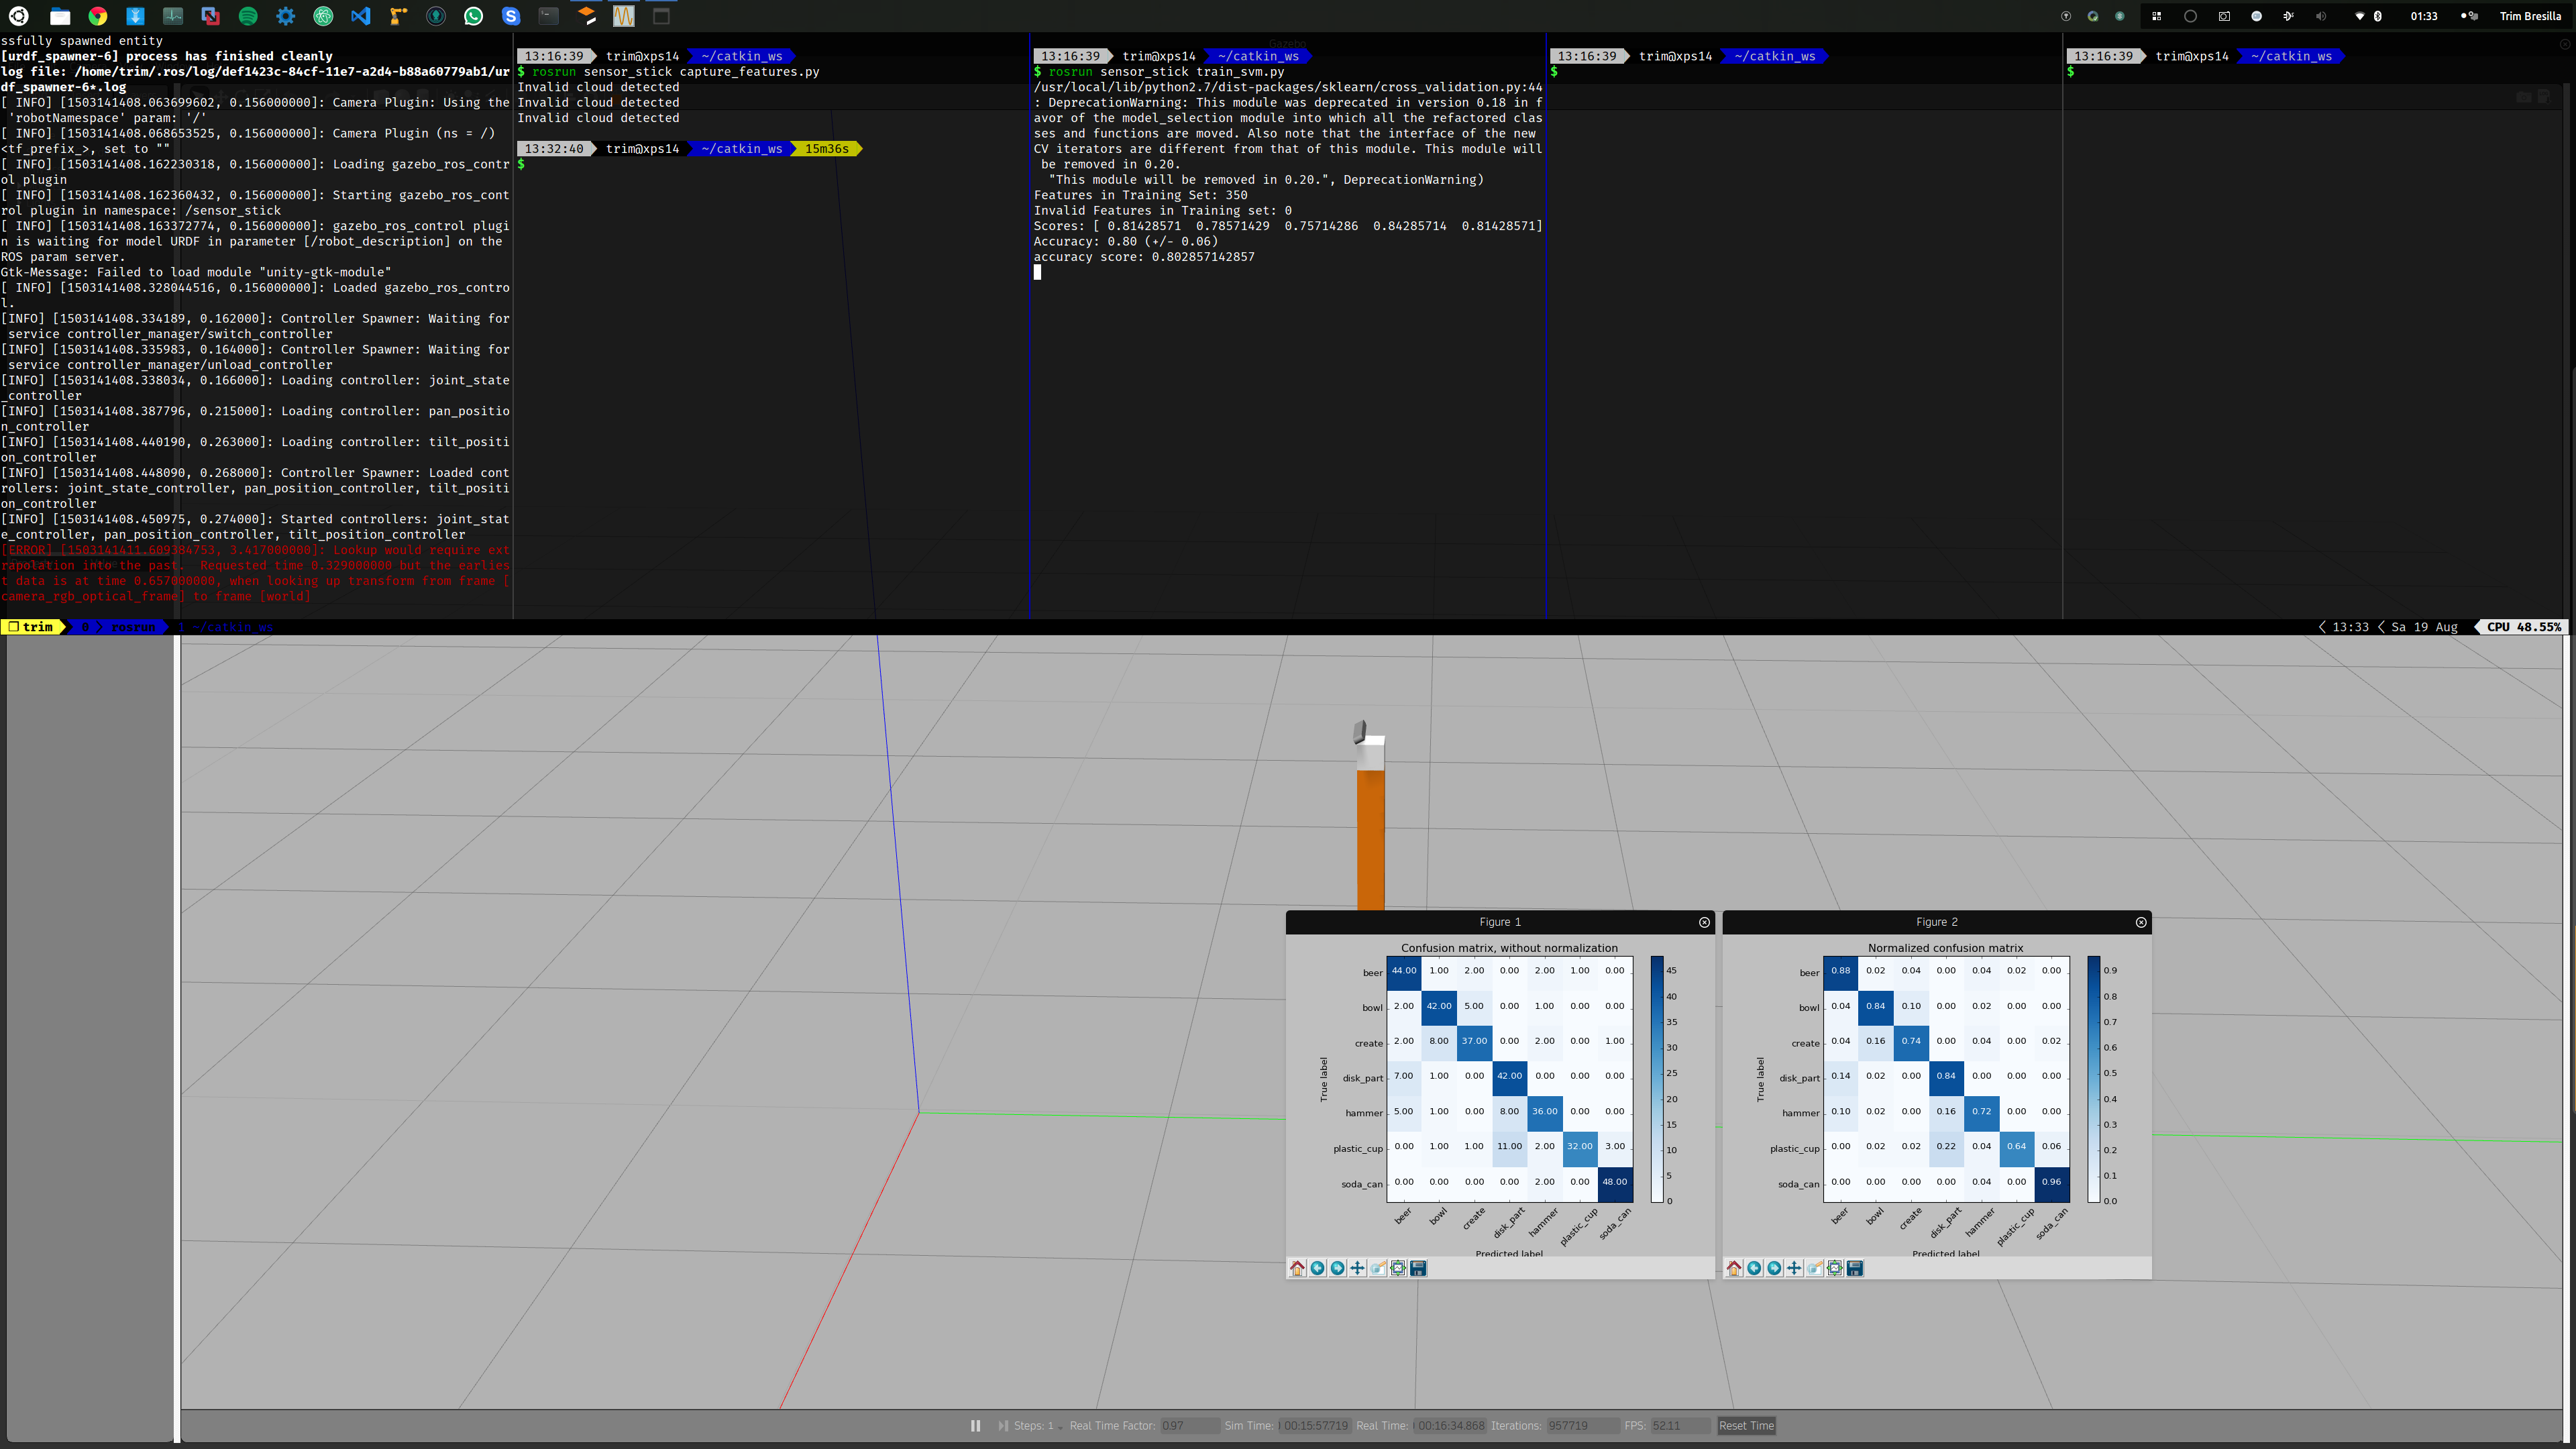Screen dimensions: 2576x1449
Task: Close the Figure 1 window
Action: (1705, 922)
